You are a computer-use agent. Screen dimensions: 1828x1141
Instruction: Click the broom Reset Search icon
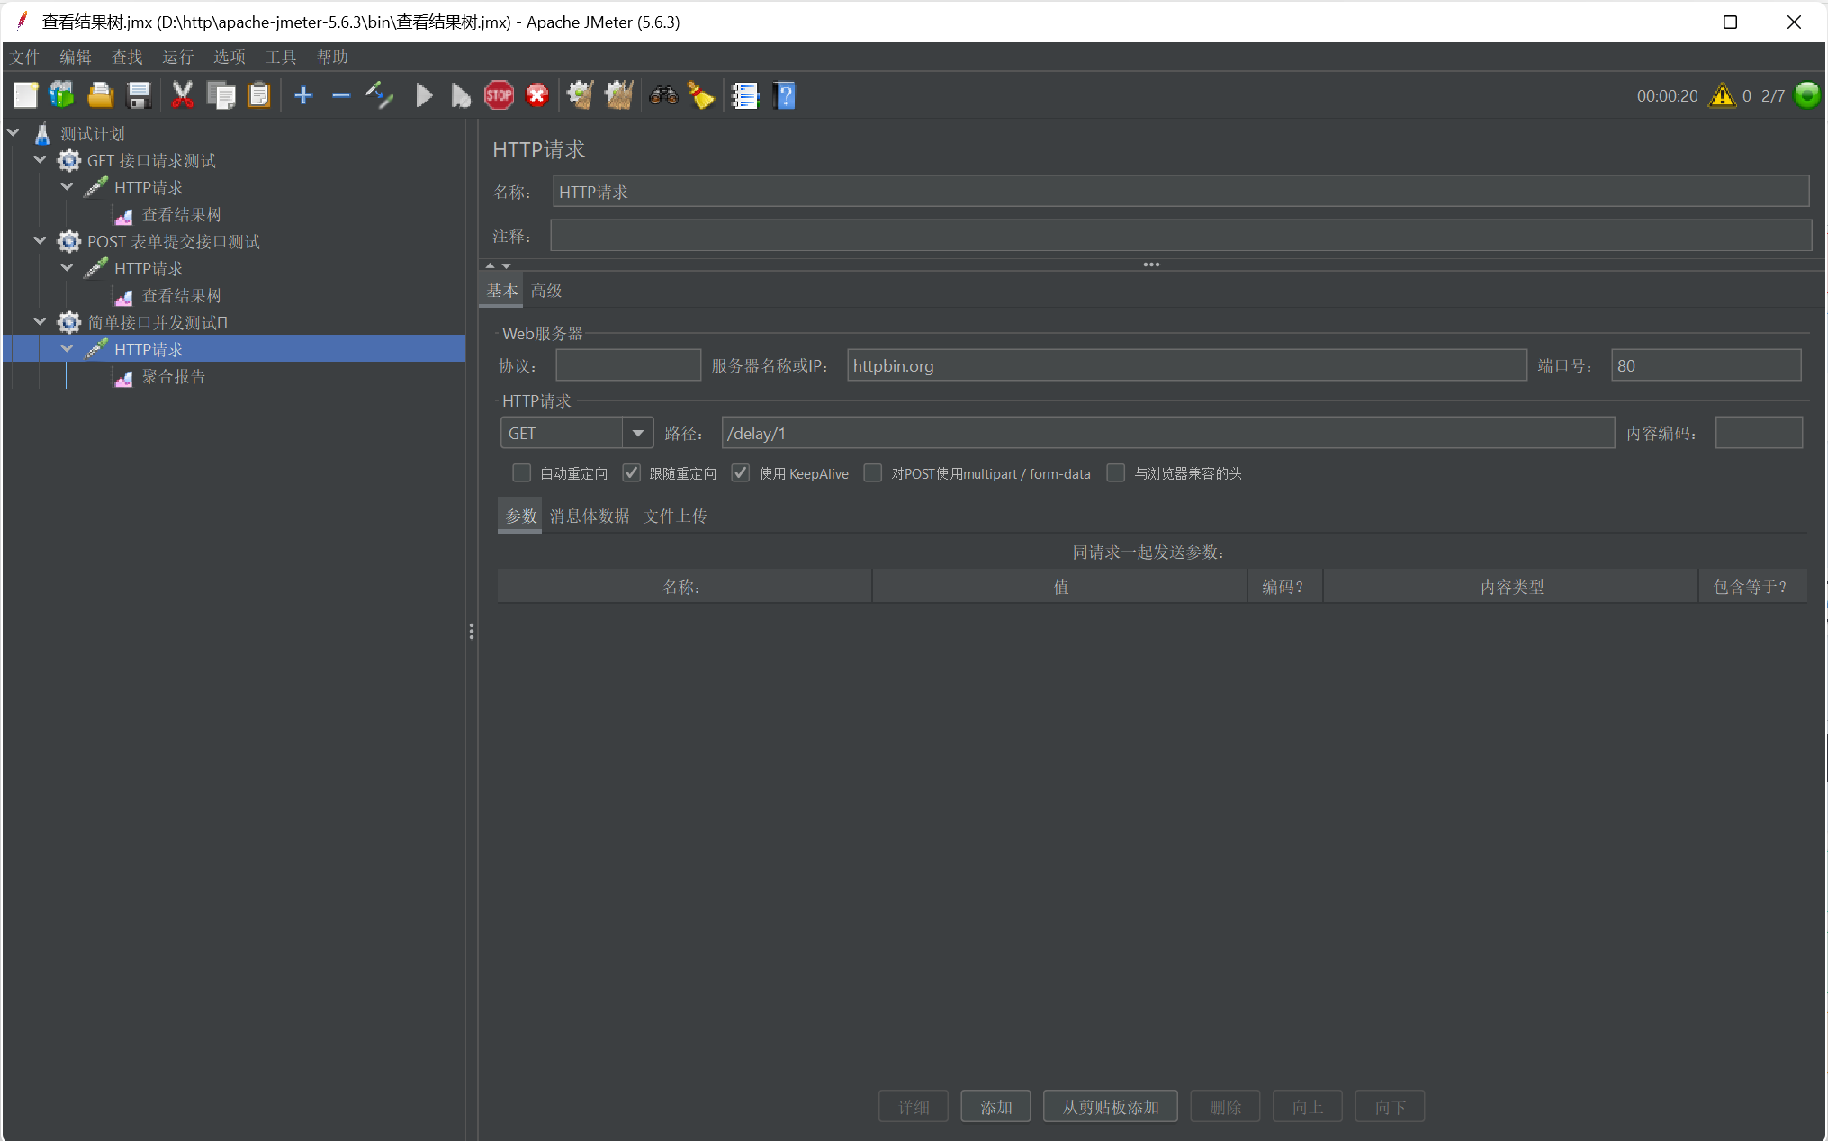click(x=701, y=95)
